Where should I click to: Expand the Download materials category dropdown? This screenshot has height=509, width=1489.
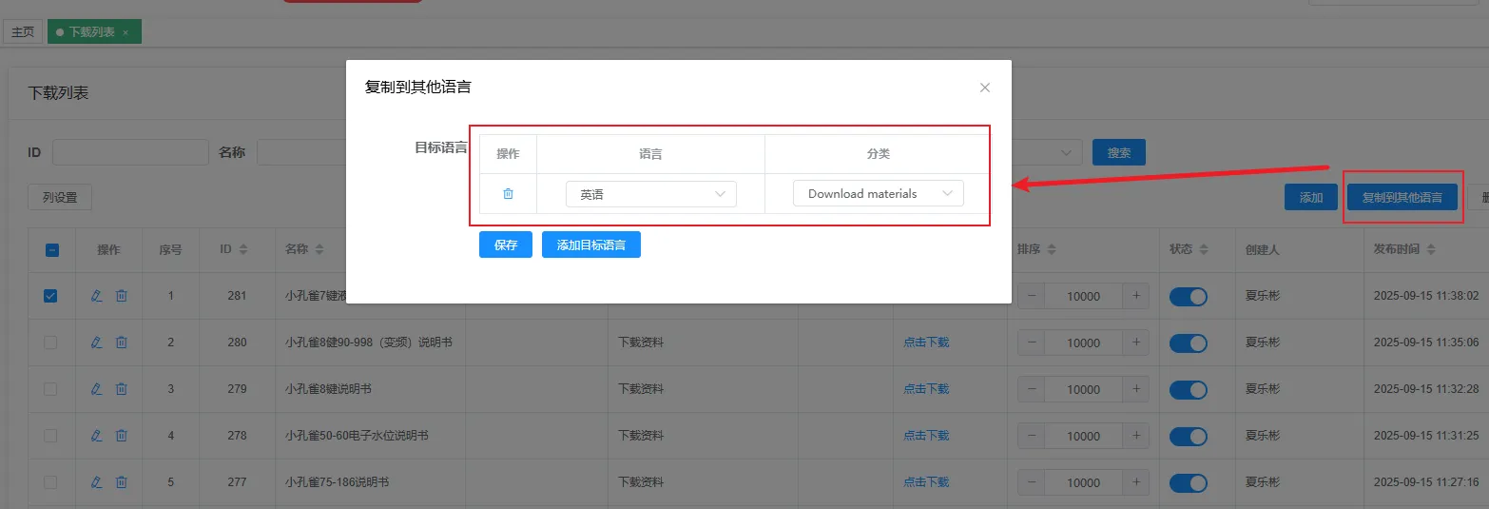pyautogui.click(x=878, y=194)
